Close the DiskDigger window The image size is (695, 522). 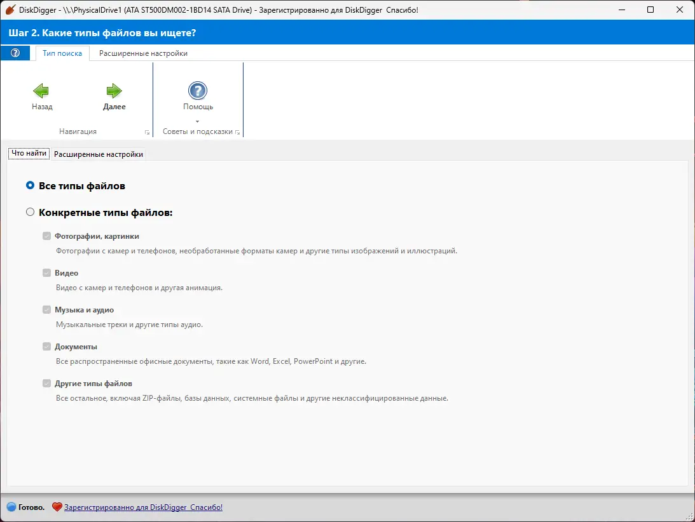680,10
